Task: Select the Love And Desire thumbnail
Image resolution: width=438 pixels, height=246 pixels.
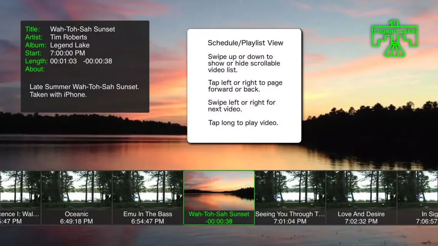Action: tap(361, 198)
